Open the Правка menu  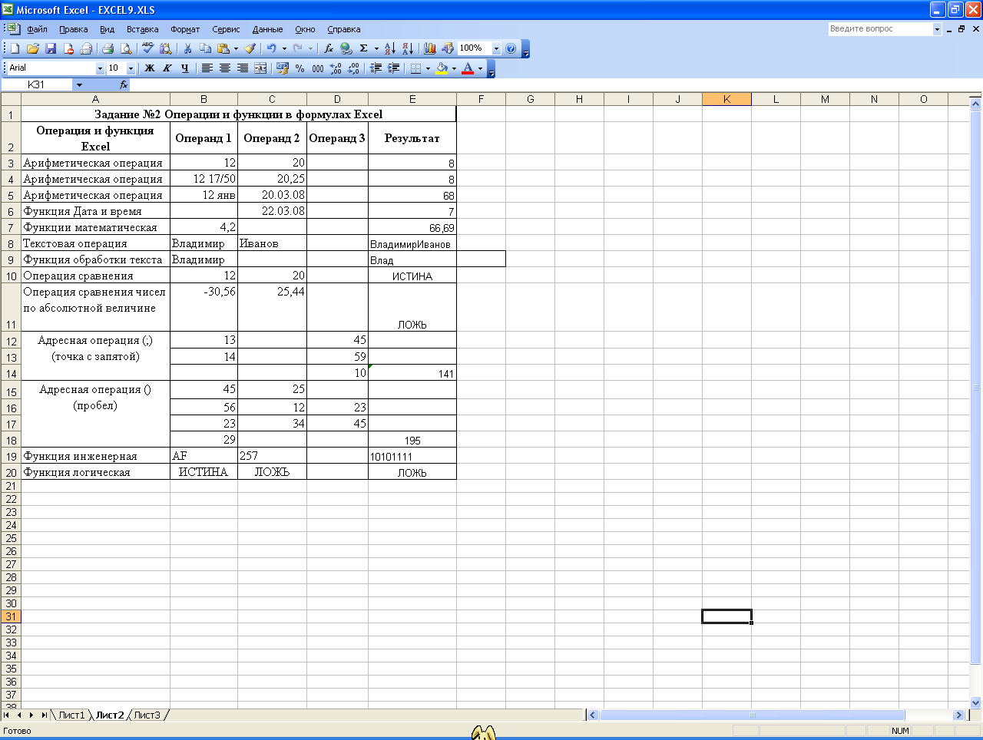click(x=74, y=29)
